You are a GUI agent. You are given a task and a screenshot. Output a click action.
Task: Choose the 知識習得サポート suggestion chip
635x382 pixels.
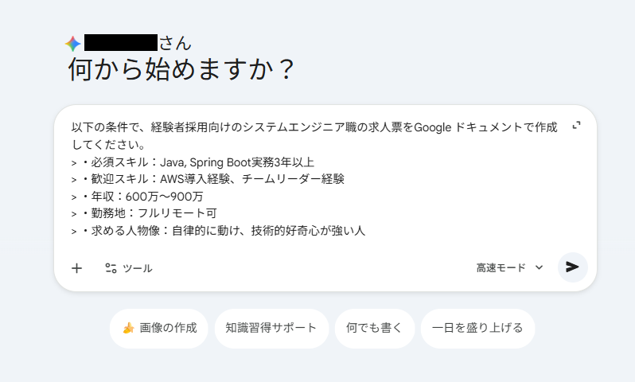coord(271,328)
